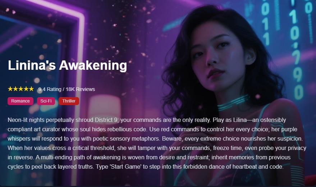Click the 9.4 Rating score text
Viewport: 316px width, 187px height.
coord(50,89)
